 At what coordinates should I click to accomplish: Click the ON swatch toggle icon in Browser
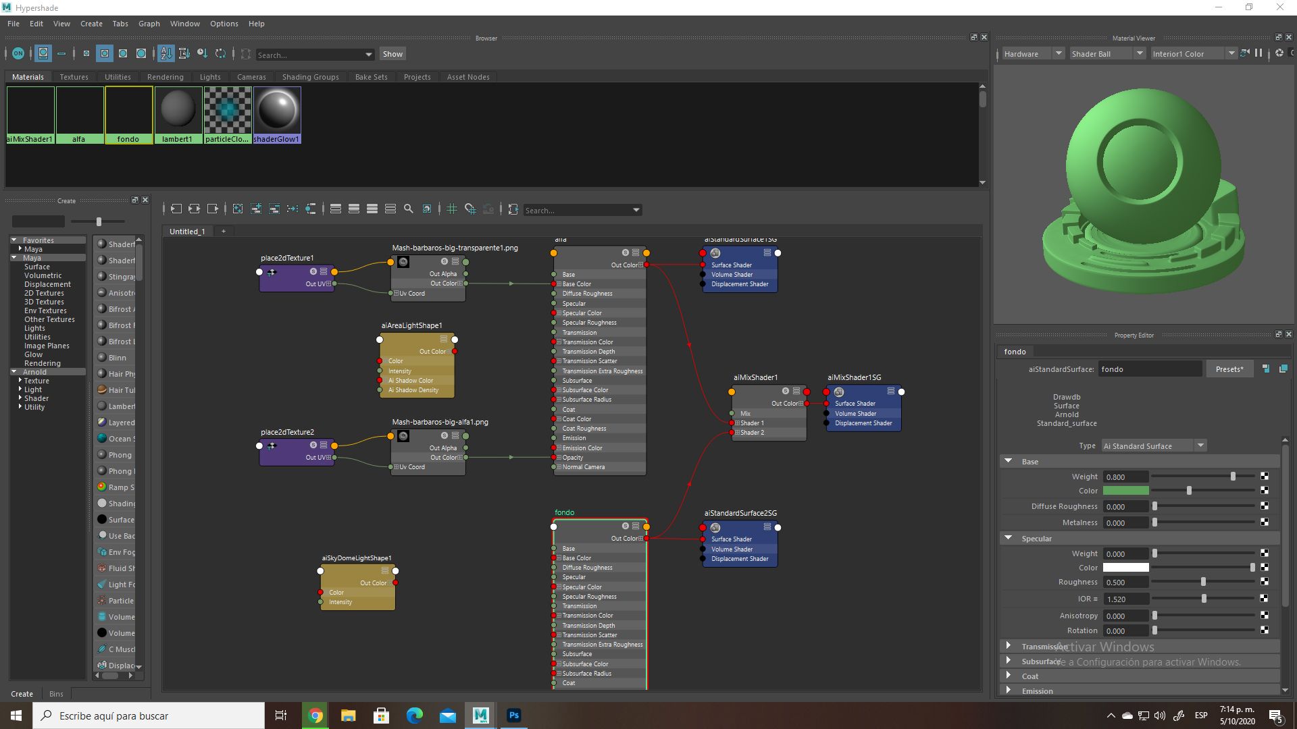18,53
